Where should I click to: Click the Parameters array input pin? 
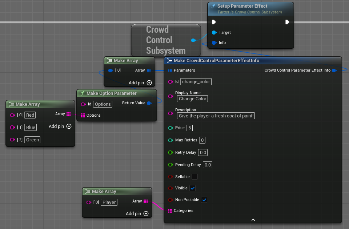click(x=170, y=70)
